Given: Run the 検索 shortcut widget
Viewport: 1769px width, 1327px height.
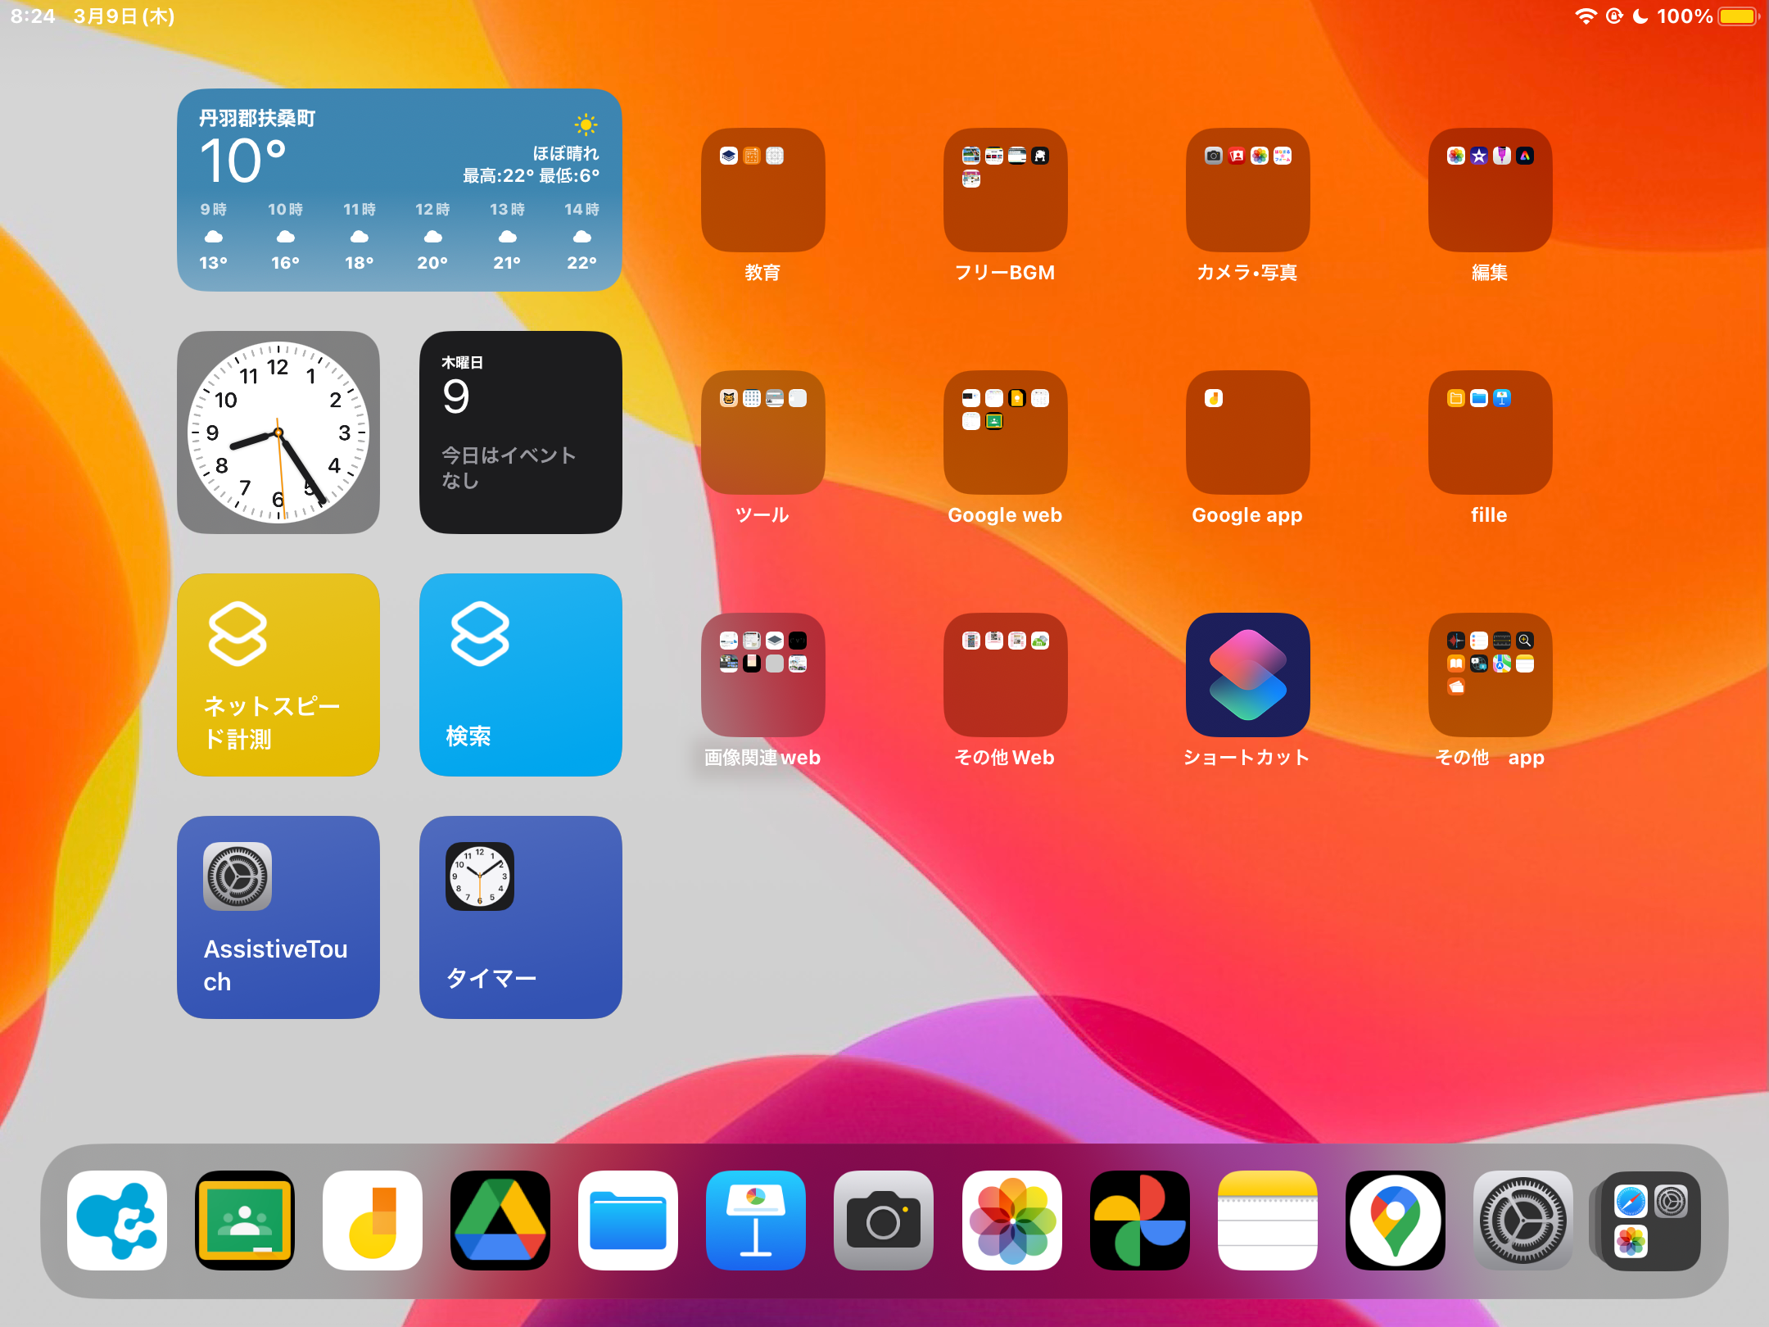Looking at the screenshot, I should coord(521,675).
